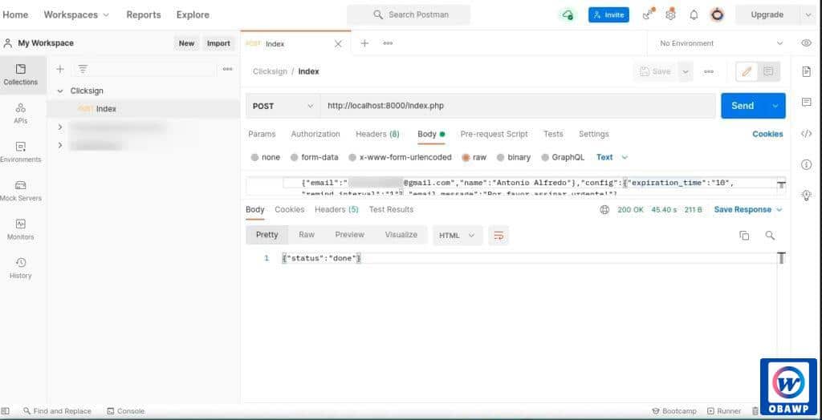The image size is (822, 420).
Task: Toggle response line wrap icon
Action: coord(498,236)
